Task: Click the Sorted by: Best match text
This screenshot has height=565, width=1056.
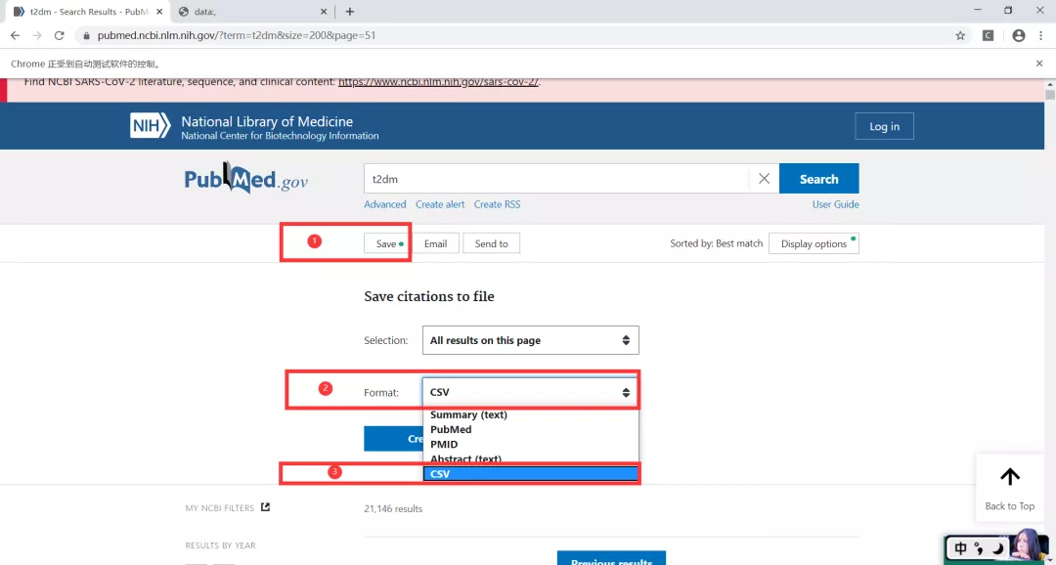Action: click(716, 243)
